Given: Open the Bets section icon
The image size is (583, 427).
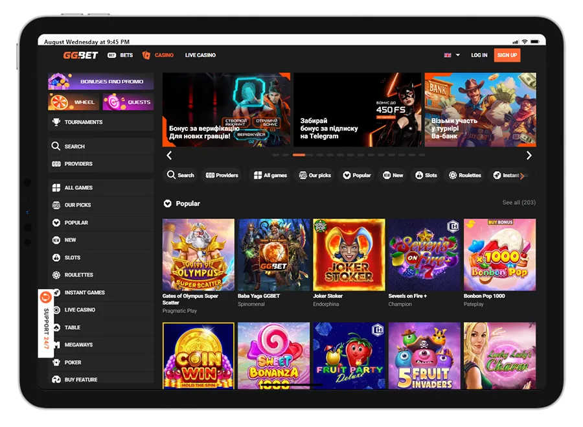Looking at the screenshot, I should coord(111,55).
